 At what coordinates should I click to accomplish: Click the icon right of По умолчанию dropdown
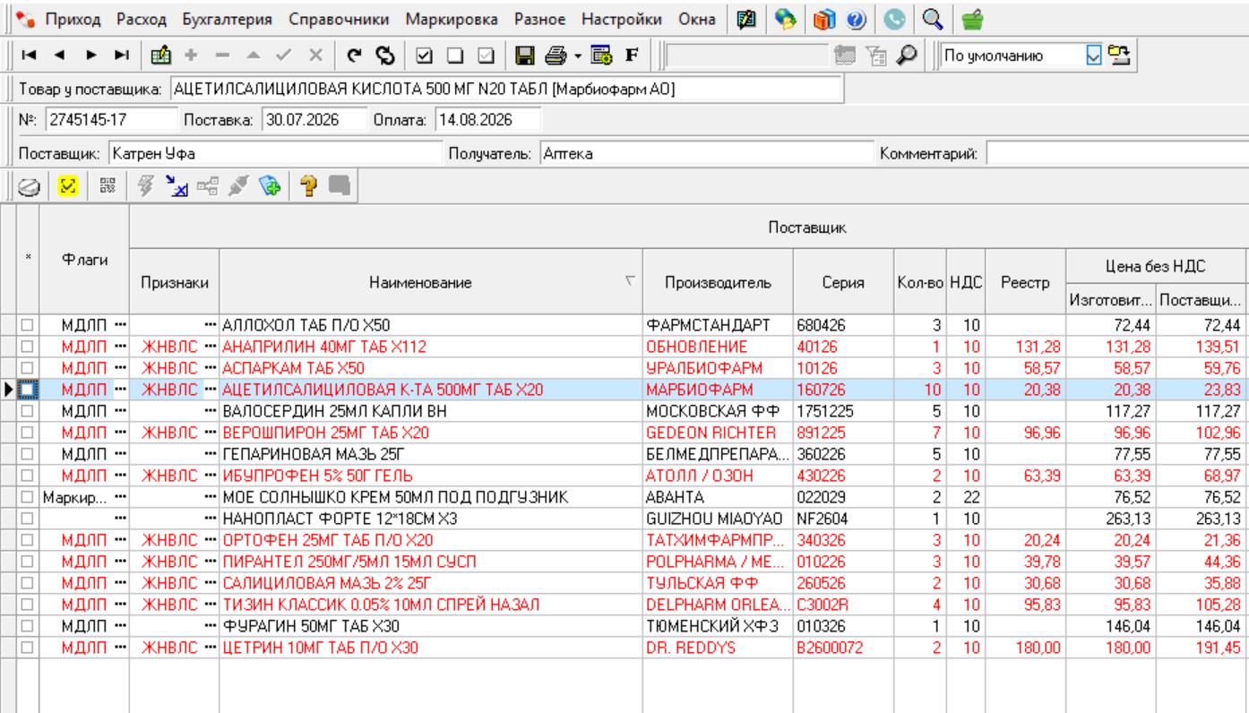[x=1118, y=56]
